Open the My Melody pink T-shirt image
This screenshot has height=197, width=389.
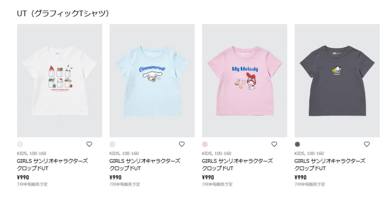click(x=245, y=81)
